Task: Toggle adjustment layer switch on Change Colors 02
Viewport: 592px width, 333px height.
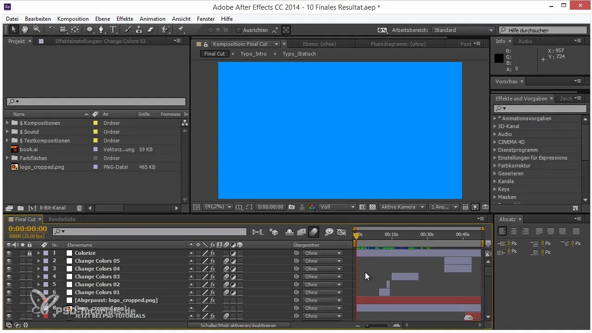Action: click(x=233, y=284)
